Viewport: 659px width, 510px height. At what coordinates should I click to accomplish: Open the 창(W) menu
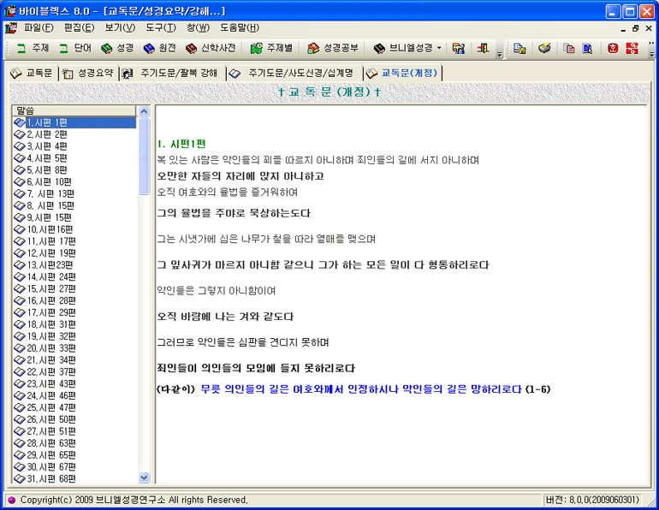click(x=198, y=27)
